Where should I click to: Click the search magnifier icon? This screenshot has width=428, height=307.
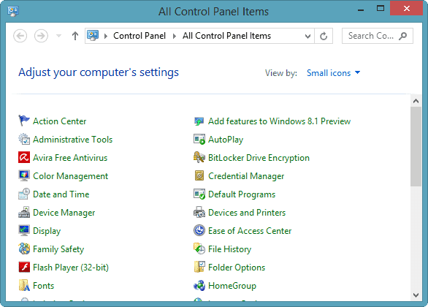(x=402, y=36)
